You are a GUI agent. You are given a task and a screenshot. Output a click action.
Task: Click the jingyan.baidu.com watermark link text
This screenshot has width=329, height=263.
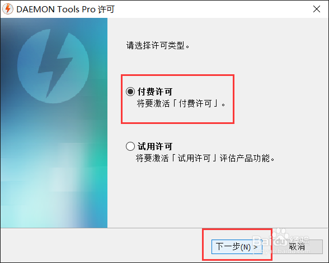281,251
